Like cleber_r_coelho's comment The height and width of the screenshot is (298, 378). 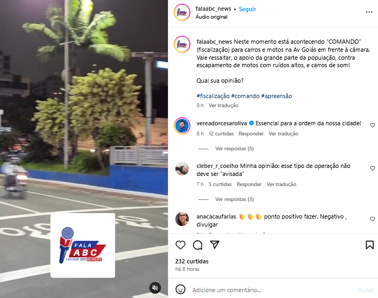373,168
